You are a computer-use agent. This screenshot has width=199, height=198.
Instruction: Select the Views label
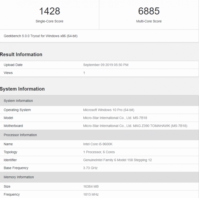[x=8, y=73]
